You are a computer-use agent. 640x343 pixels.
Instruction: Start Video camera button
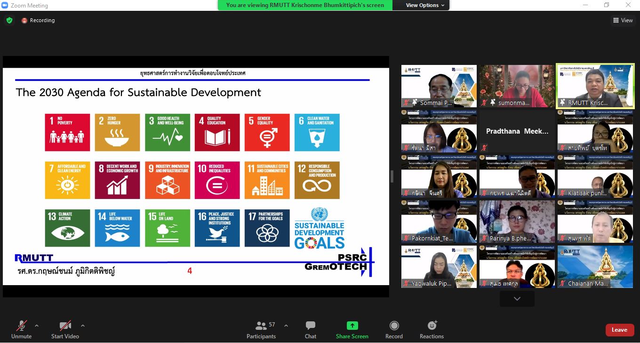pos(65,329)
